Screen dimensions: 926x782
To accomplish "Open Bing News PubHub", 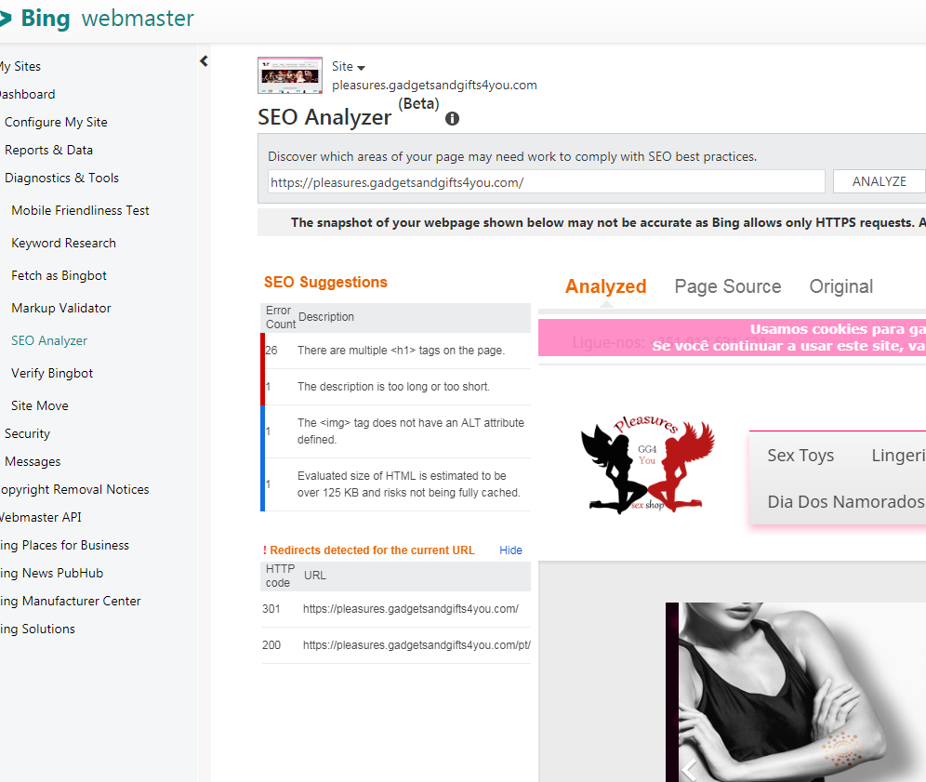I will 51,573.
